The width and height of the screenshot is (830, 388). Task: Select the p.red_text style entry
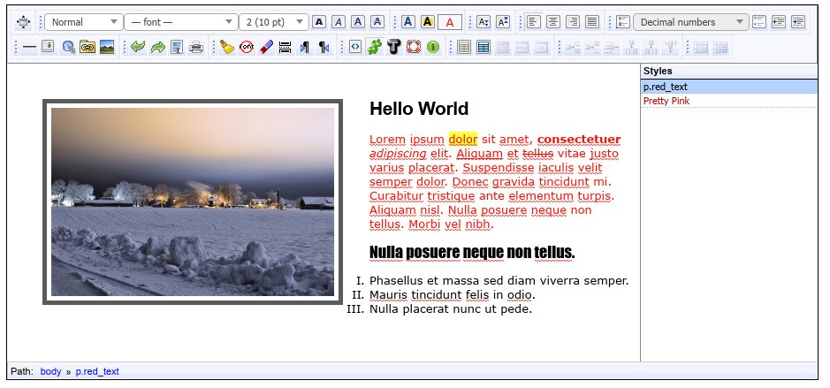coord(666,87)
